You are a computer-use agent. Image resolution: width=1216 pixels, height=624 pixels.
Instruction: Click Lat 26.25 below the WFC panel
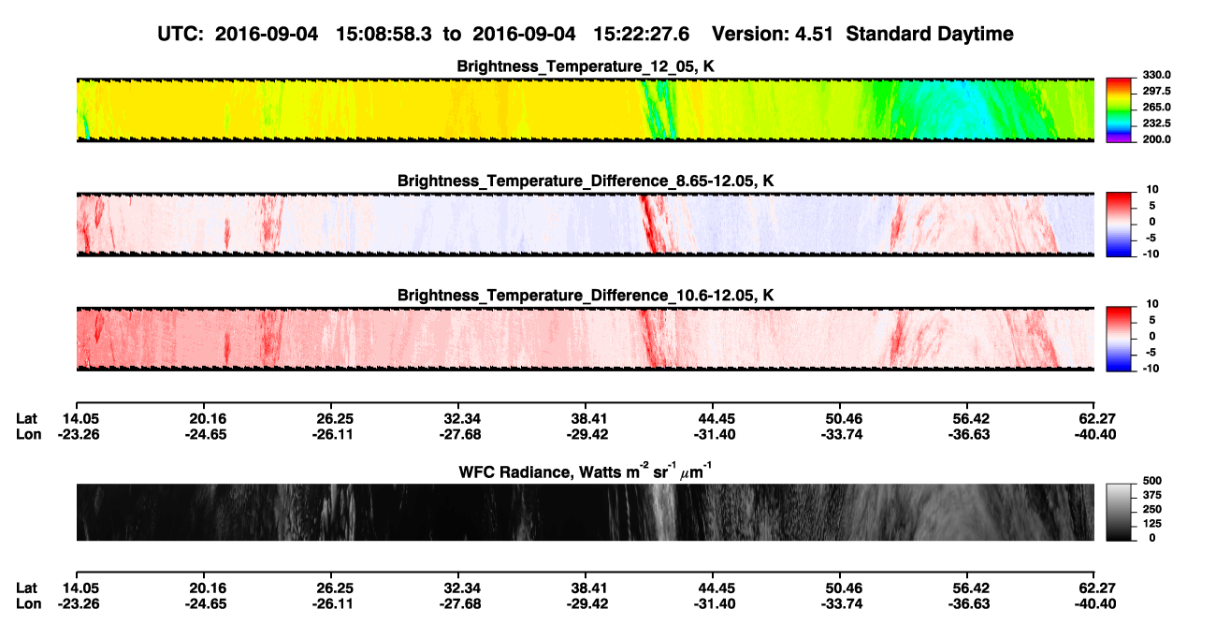(332, 588)
